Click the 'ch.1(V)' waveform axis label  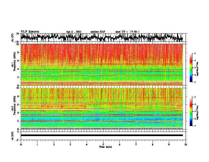[13, 38]
